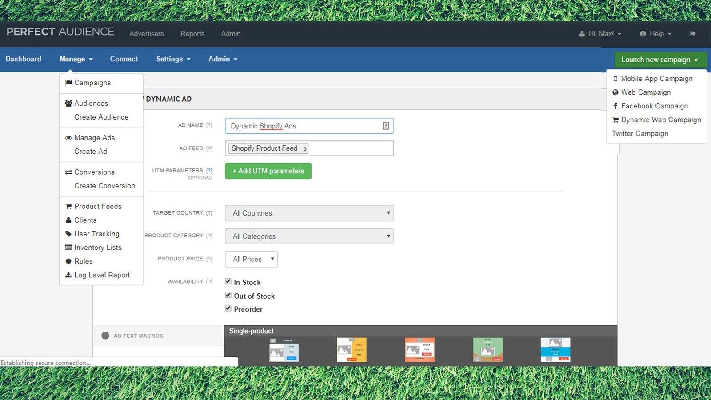Choose Create Conversion in Manage menu

coord(104,186)
